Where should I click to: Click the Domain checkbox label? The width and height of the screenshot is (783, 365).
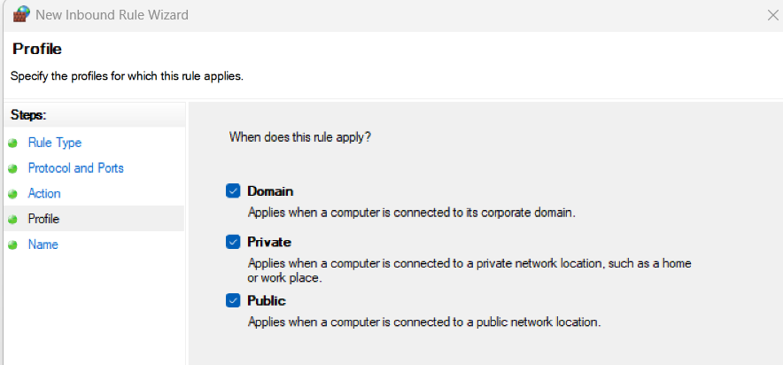270,190
